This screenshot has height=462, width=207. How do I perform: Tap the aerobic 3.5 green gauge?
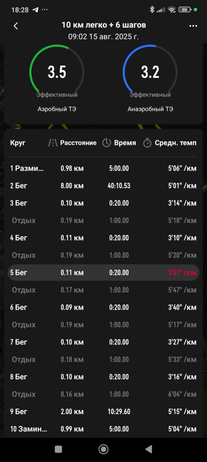click(x=57, y=72)
